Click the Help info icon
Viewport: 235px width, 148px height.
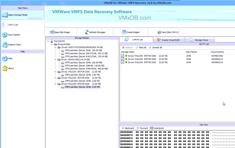[x=5, y=58]
